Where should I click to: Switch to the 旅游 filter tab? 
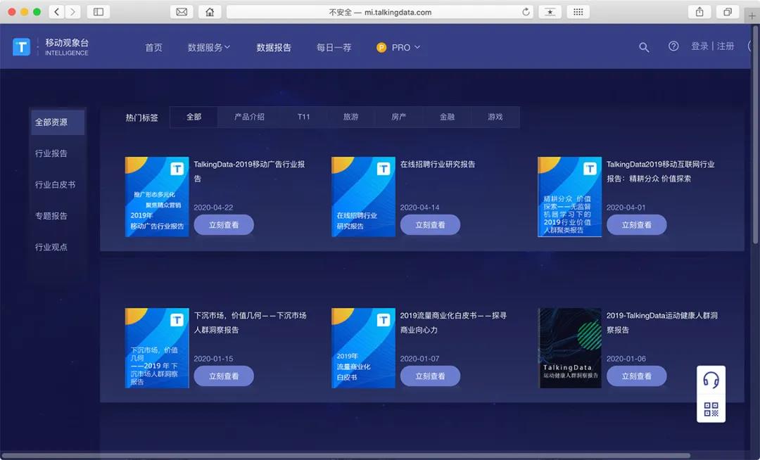click(351, 117)
